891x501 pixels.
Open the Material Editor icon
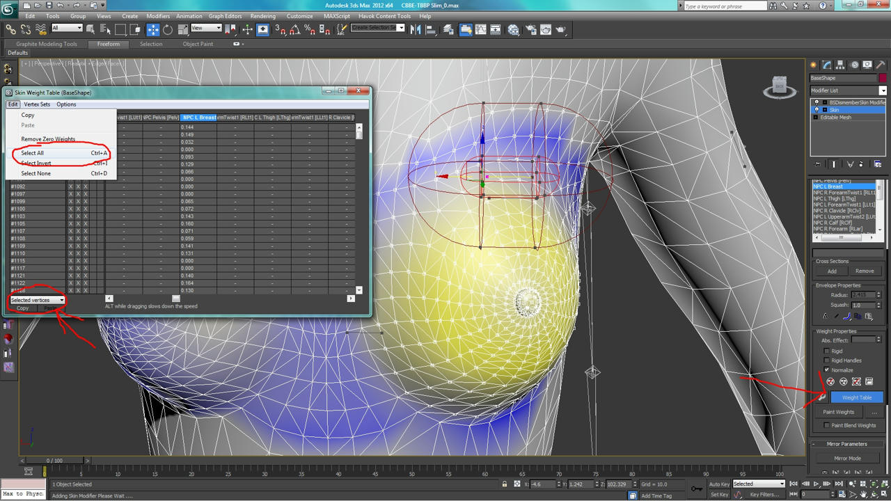point(514,29)
